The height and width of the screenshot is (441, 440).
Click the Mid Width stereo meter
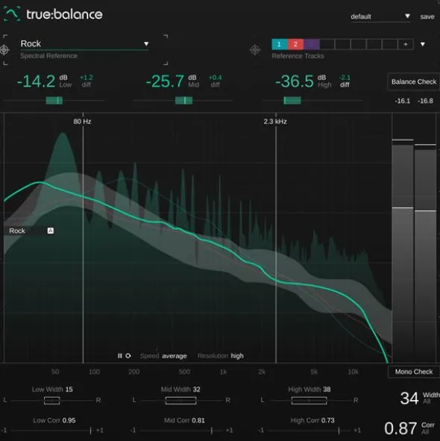[180, 401]
